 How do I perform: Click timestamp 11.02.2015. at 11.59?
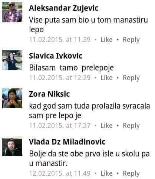tap(60, 40)
